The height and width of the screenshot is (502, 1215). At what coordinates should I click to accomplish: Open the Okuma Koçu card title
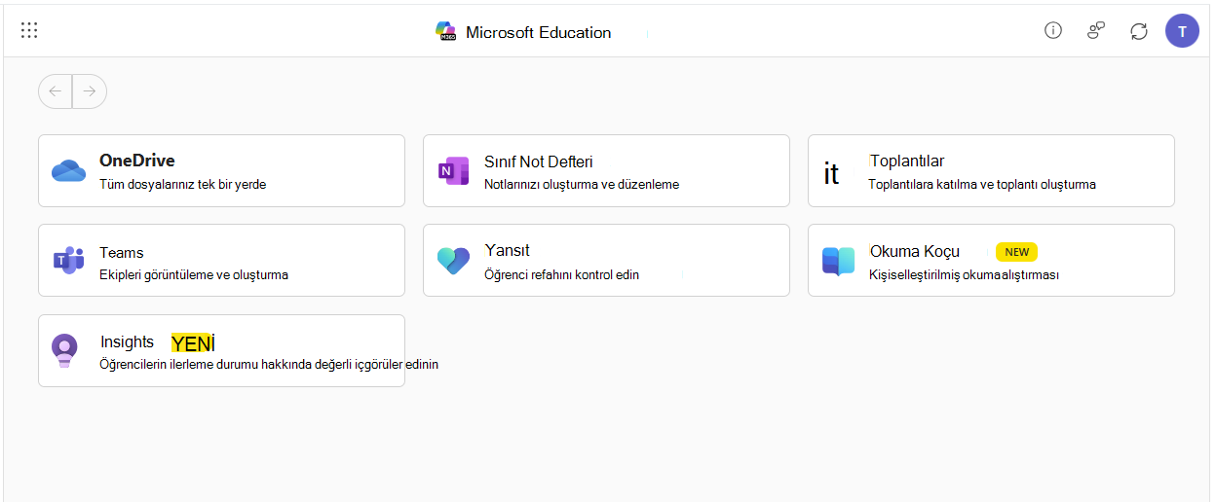(x=915, y=251)
